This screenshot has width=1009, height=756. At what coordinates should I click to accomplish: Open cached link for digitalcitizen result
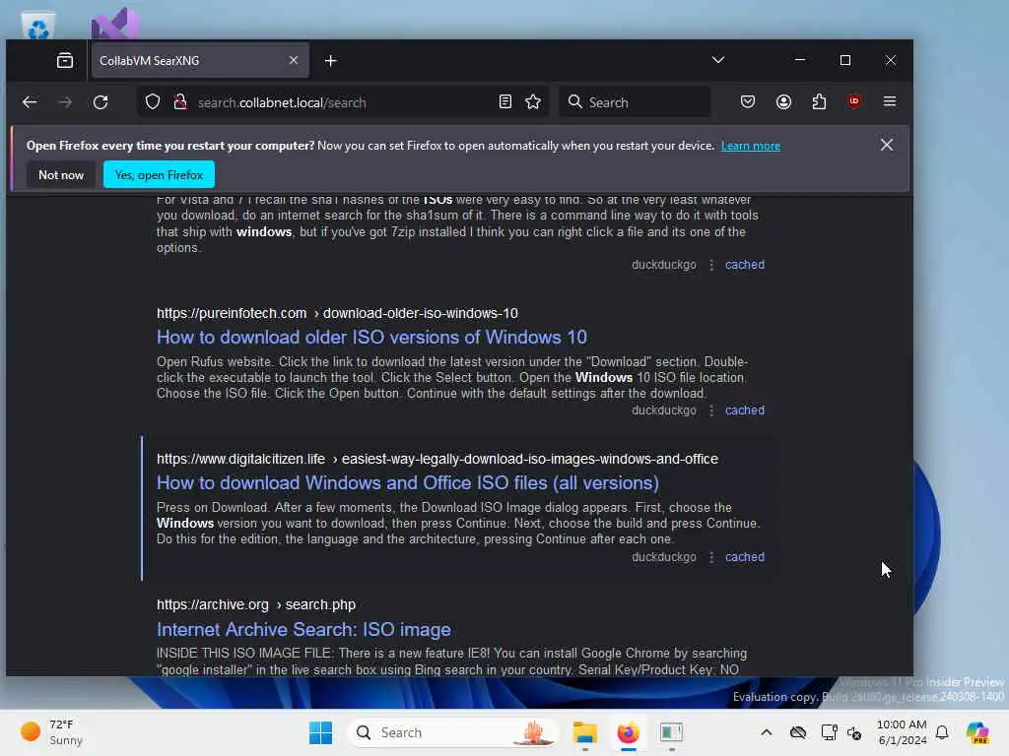(x=745, y=557)
